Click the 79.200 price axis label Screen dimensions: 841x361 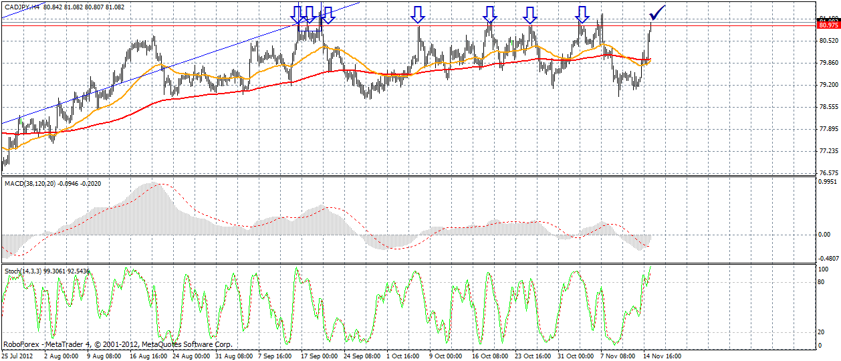(828, 85)
